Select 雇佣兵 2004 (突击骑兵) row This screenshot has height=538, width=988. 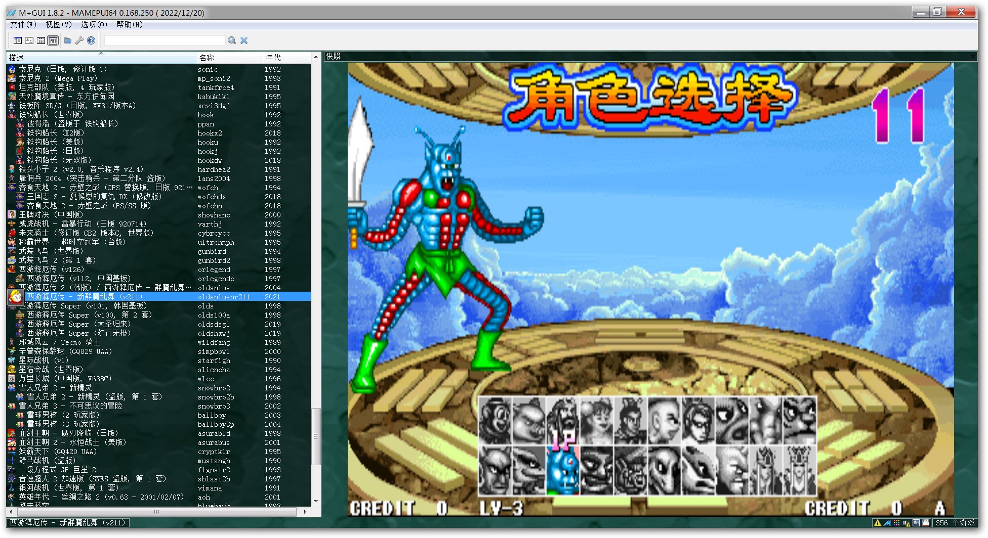[x=159, y=178]
